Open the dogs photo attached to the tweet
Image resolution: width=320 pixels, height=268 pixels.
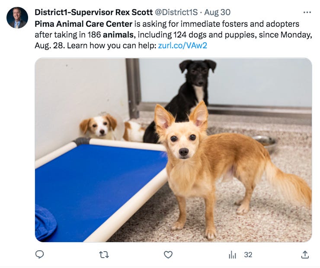[173, 150]
